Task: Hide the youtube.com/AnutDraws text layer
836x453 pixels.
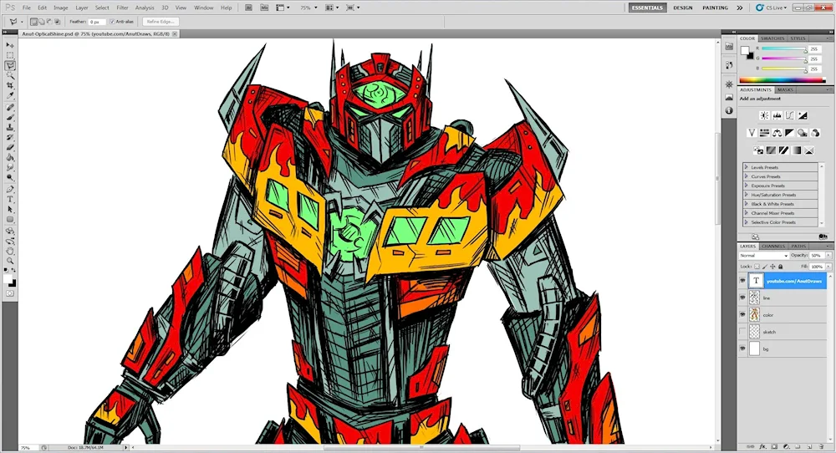Action: pos(742,281)
